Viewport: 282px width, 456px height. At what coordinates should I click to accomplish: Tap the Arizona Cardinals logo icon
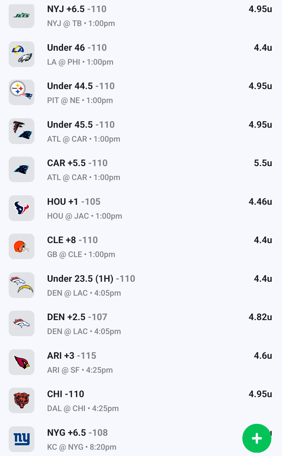click(x=22, y=362)
